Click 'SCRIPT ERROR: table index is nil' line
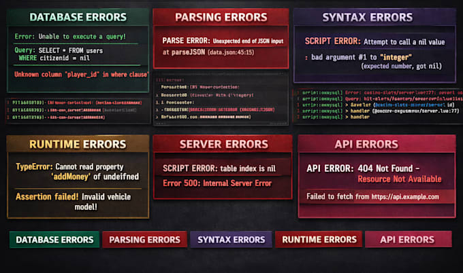463x273 pixels. point(219,168)
